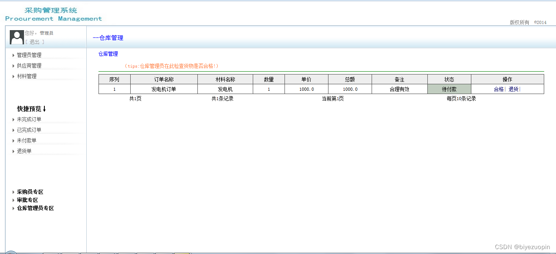Screen dimensions: 556x254
Task: Click the 发电机 material name cell
Action: (x=225, y=89)
